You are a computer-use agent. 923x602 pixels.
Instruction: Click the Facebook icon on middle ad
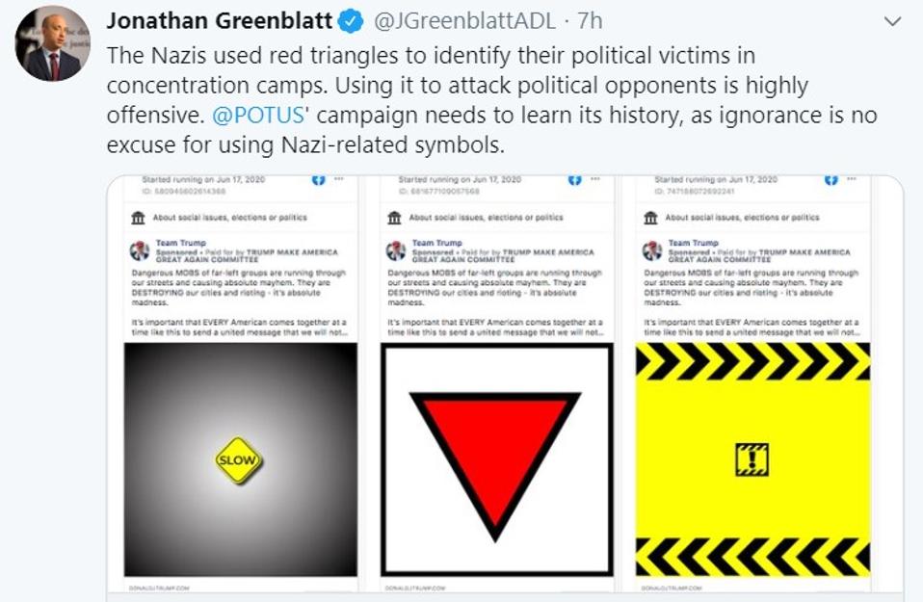[574, 179]
